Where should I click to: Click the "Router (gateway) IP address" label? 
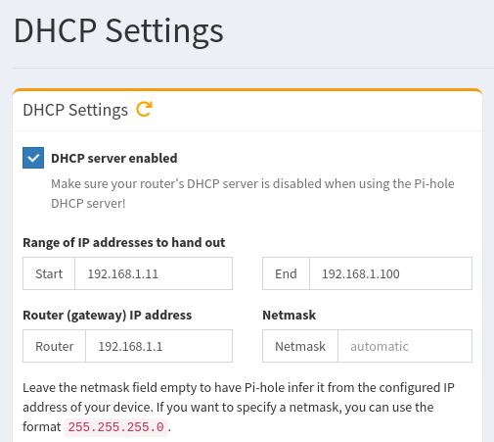coord(108,316)
